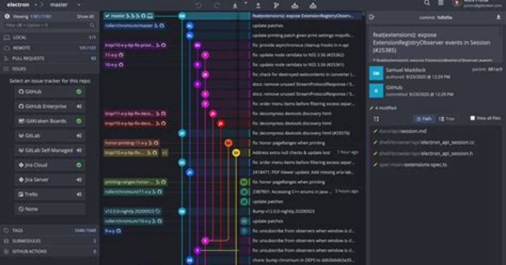The width and height of the screenshot is (506, 265).
Task: Click the GitHub icon on 9-x-y branch label
Action: point(118,231)
